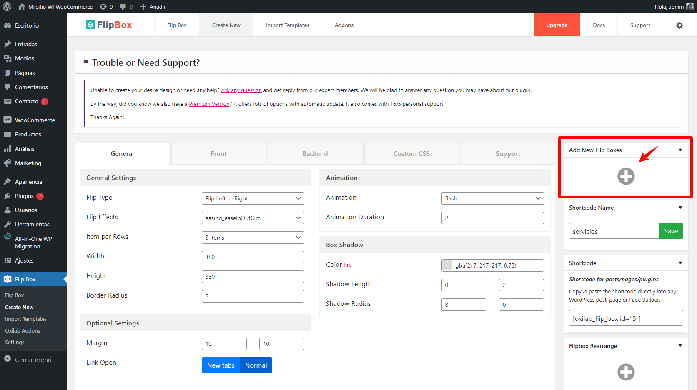Image resolution: width=697 pixels, height=390 pixels.
Task: Set Link Open to New tabs
Action: coord(221,365)
